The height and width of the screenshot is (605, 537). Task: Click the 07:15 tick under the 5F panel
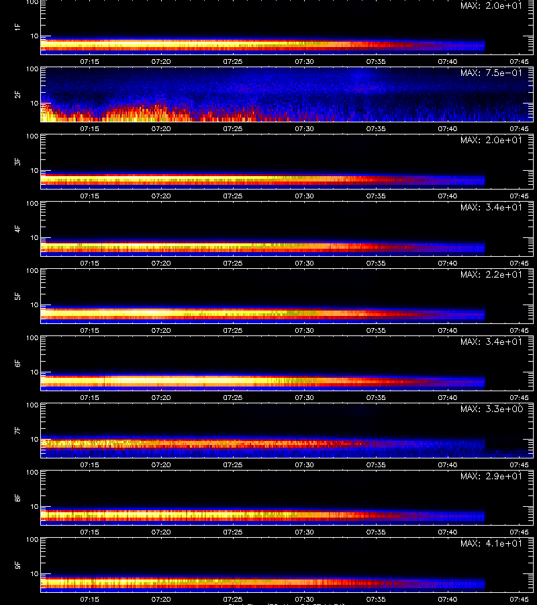[89, 331]
